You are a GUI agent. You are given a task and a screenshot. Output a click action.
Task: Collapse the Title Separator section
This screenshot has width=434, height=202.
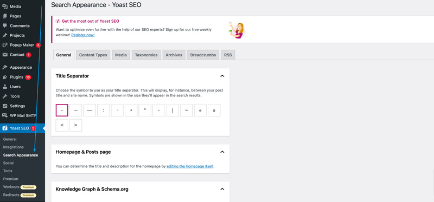(x=222, y=76)
